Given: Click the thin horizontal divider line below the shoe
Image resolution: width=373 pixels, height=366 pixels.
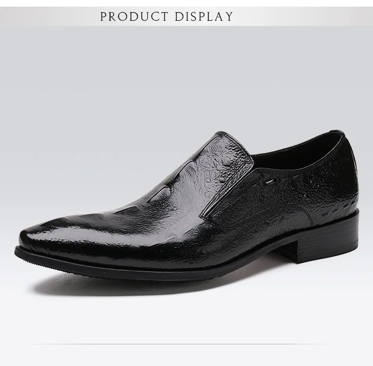Looking at the screenshot, I should pos(186,343).
